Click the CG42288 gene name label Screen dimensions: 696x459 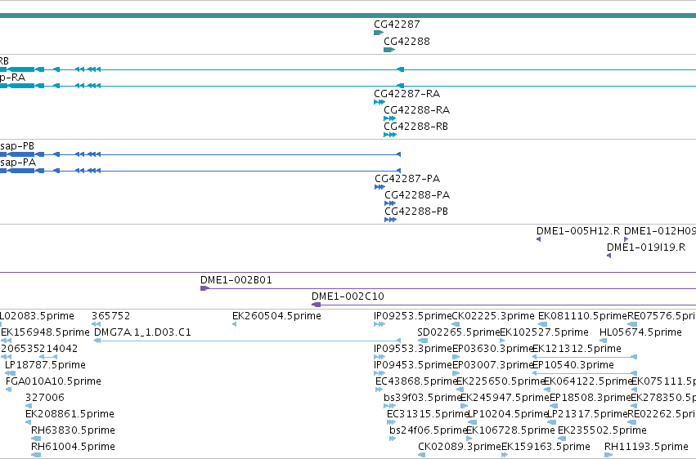406,42
